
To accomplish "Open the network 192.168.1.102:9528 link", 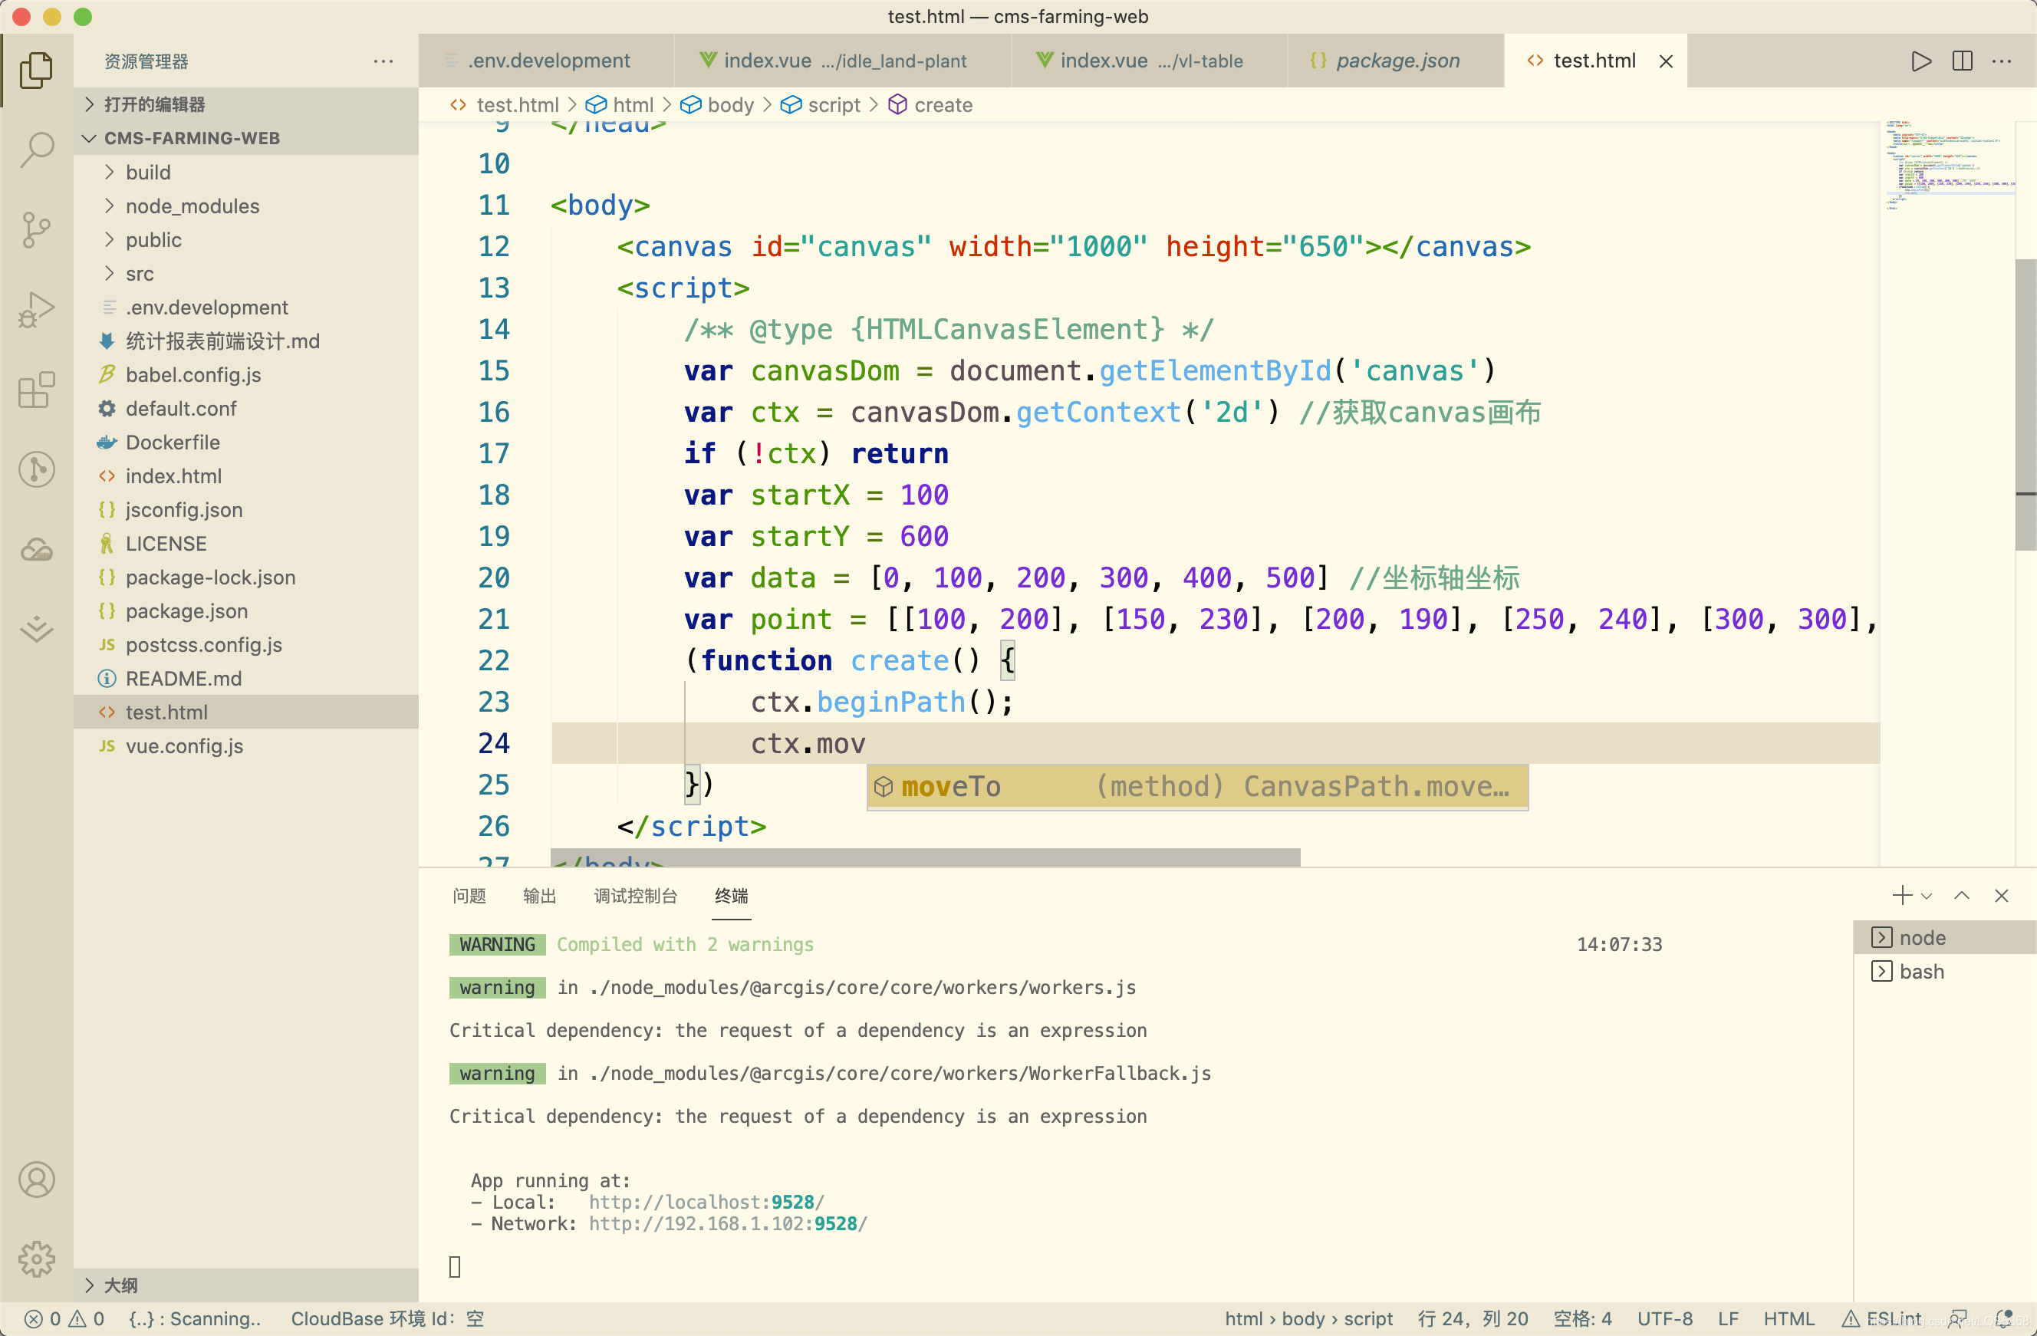I will [x=728, y=1224].
